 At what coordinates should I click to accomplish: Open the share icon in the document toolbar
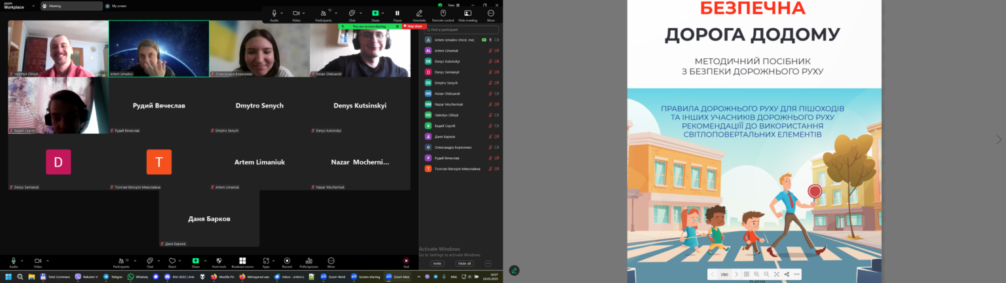[787, 274]
